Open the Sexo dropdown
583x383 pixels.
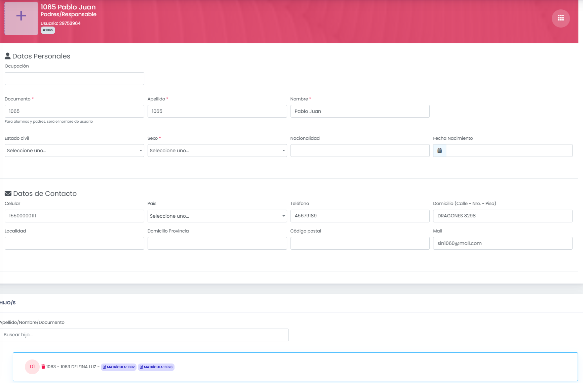point(217,151)
